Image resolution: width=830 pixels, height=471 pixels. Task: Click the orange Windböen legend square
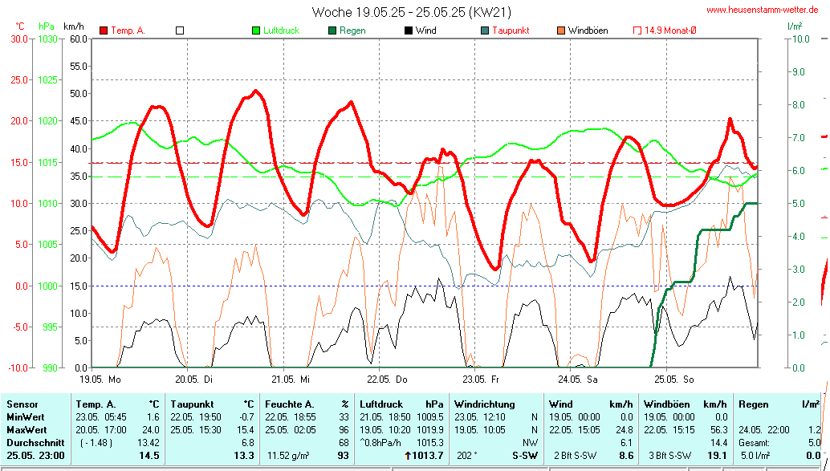pyautogui.click(x=561, y=30)
